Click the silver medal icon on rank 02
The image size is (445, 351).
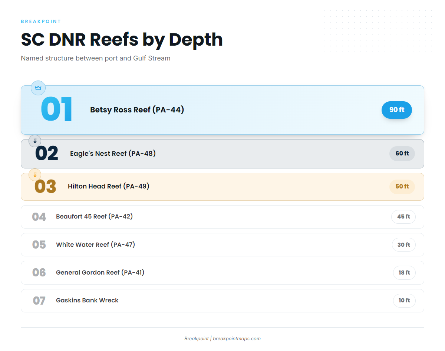tap(35, 141)
